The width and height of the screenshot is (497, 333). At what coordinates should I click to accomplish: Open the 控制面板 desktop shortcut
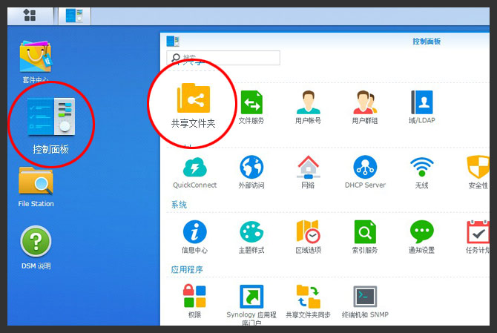pyautogui.click(x=50, y=126)
